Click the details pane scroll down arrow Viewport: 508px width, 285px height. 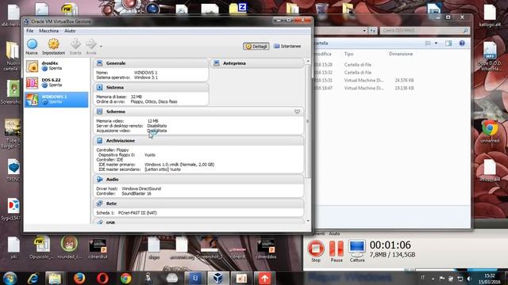[308, 221]
